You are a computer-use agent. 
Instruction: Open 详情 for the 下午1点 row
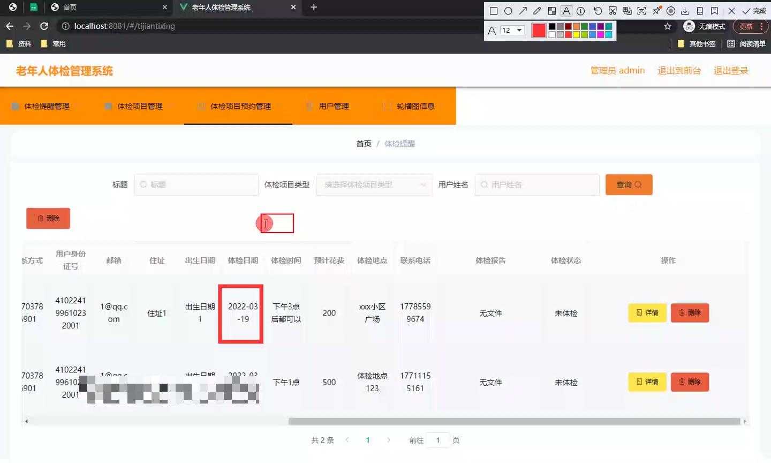[x=647, y=382]
